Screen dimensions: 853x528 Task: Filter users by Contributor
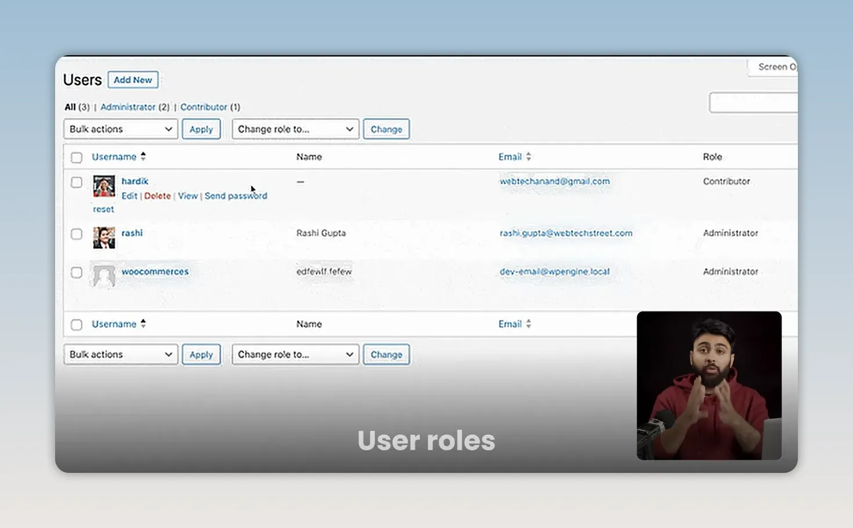(204, 107)
